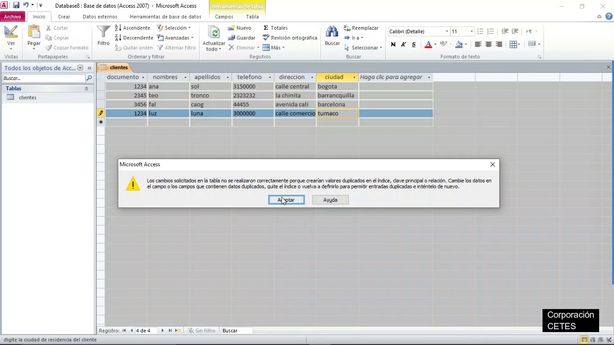Align text left
The width and height of the screenshot is (614, 345).
(478, 45)
